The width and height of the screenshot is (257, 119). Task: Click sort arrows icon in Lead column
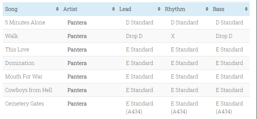pos(159,9)
